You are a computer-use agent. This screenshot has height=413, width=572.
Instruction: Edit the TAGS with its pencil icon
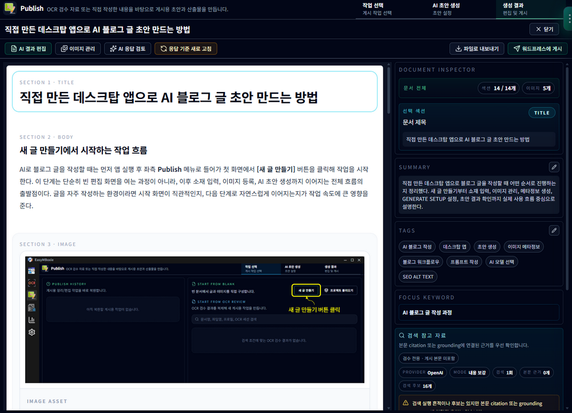tap(554, 230)
